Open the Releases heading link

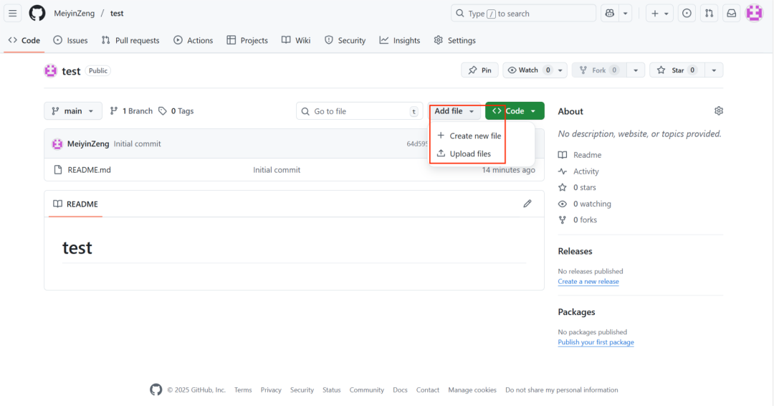575,251
